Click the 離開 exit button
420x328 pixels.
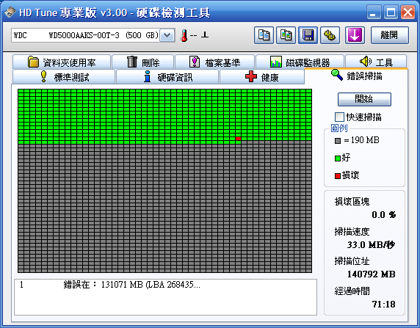[389, 35]
